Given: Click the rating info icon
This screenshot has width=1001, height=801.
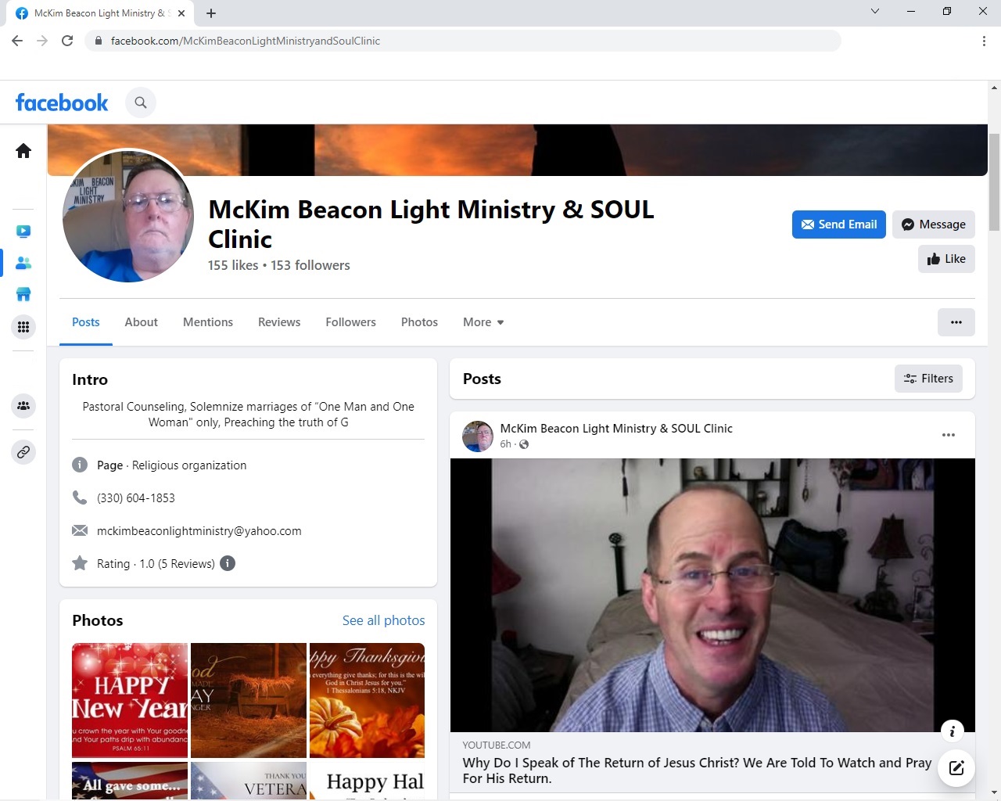Looking at the screenshot, I should [228, 563].
